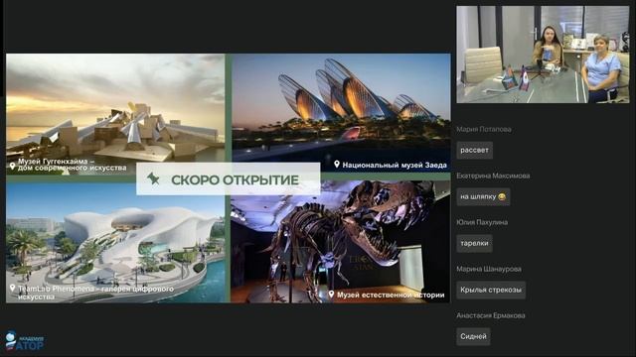Image resolution: width=636 pixels, height=357 pixels.
Task: Click the тарелки chat message bubble
Action: [x=474, y=243]
